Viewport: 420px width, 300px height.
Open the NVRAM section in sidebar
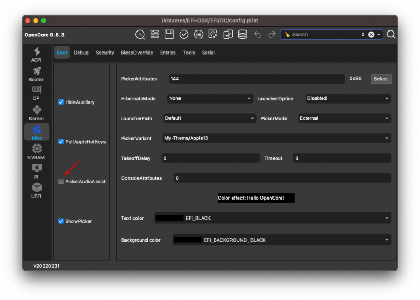tap(36, 152)
